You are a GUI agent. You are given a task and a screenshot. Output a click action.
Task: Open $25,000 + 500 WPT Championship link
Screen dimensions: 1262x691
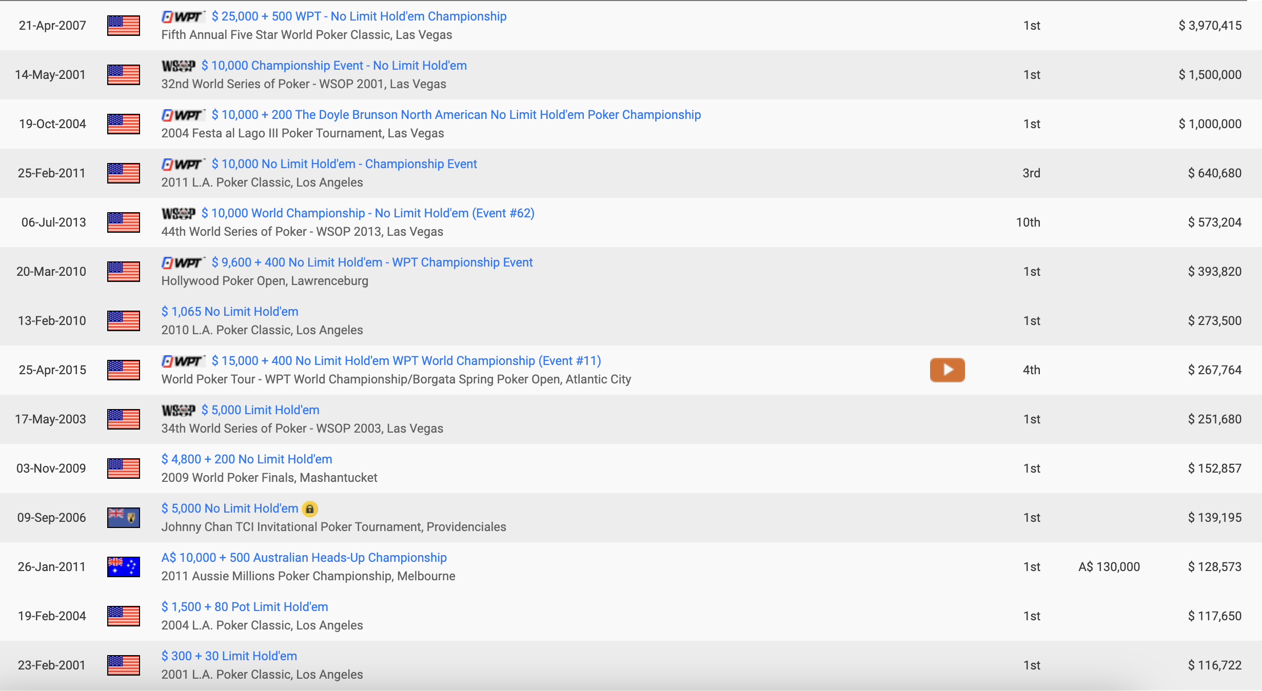(359, 16)
